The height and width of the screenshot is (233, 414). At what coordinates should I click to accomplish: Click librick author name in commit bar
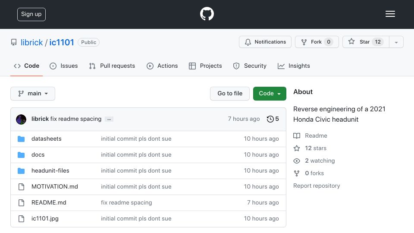tap(40, 119)
